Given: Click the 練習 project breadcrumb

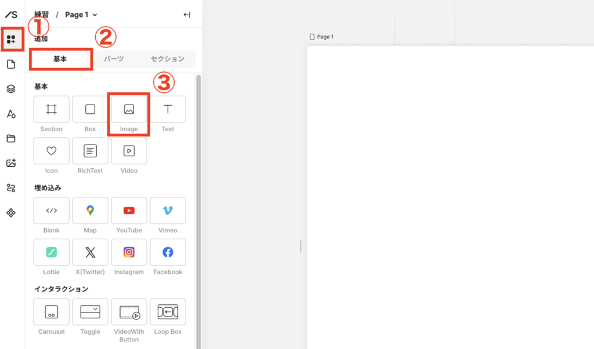Looking at the screenshot, I should tap(41, 15).
